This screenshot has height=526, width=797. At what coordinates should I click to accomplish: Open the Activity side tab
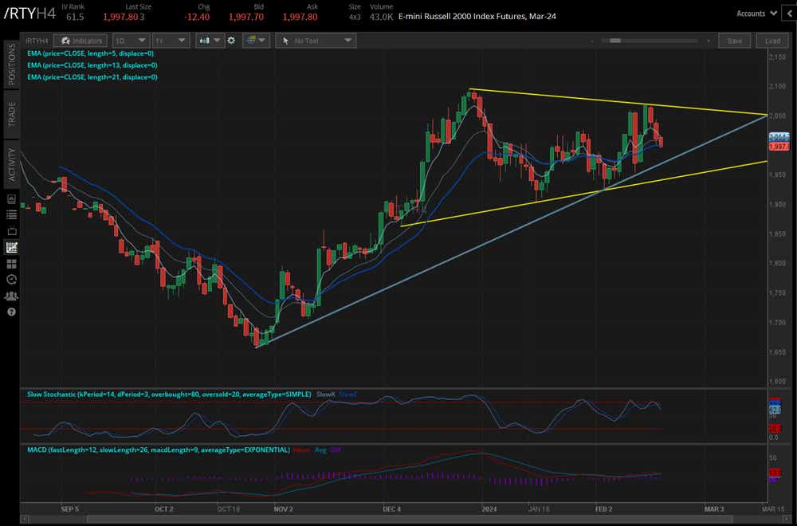click(11, 165)
